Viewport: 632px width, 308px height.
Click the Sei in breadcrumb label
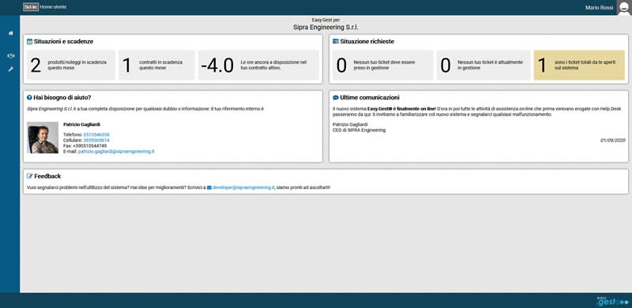[31, 7]
